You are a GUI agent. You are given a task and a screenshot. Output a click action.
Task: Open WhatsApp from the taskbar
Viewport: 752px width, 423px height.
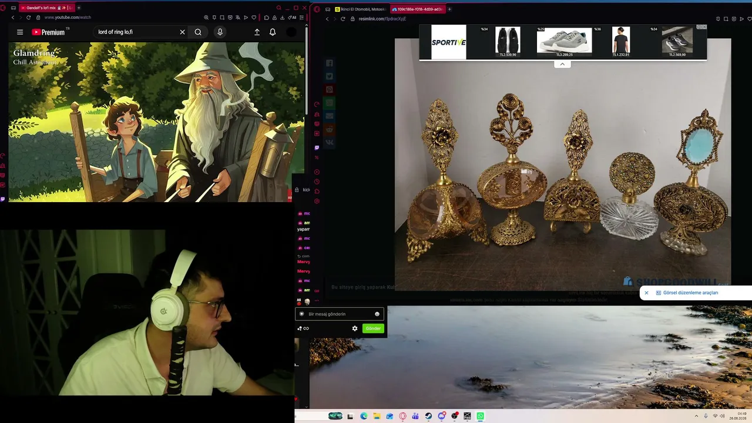(480, 416)
